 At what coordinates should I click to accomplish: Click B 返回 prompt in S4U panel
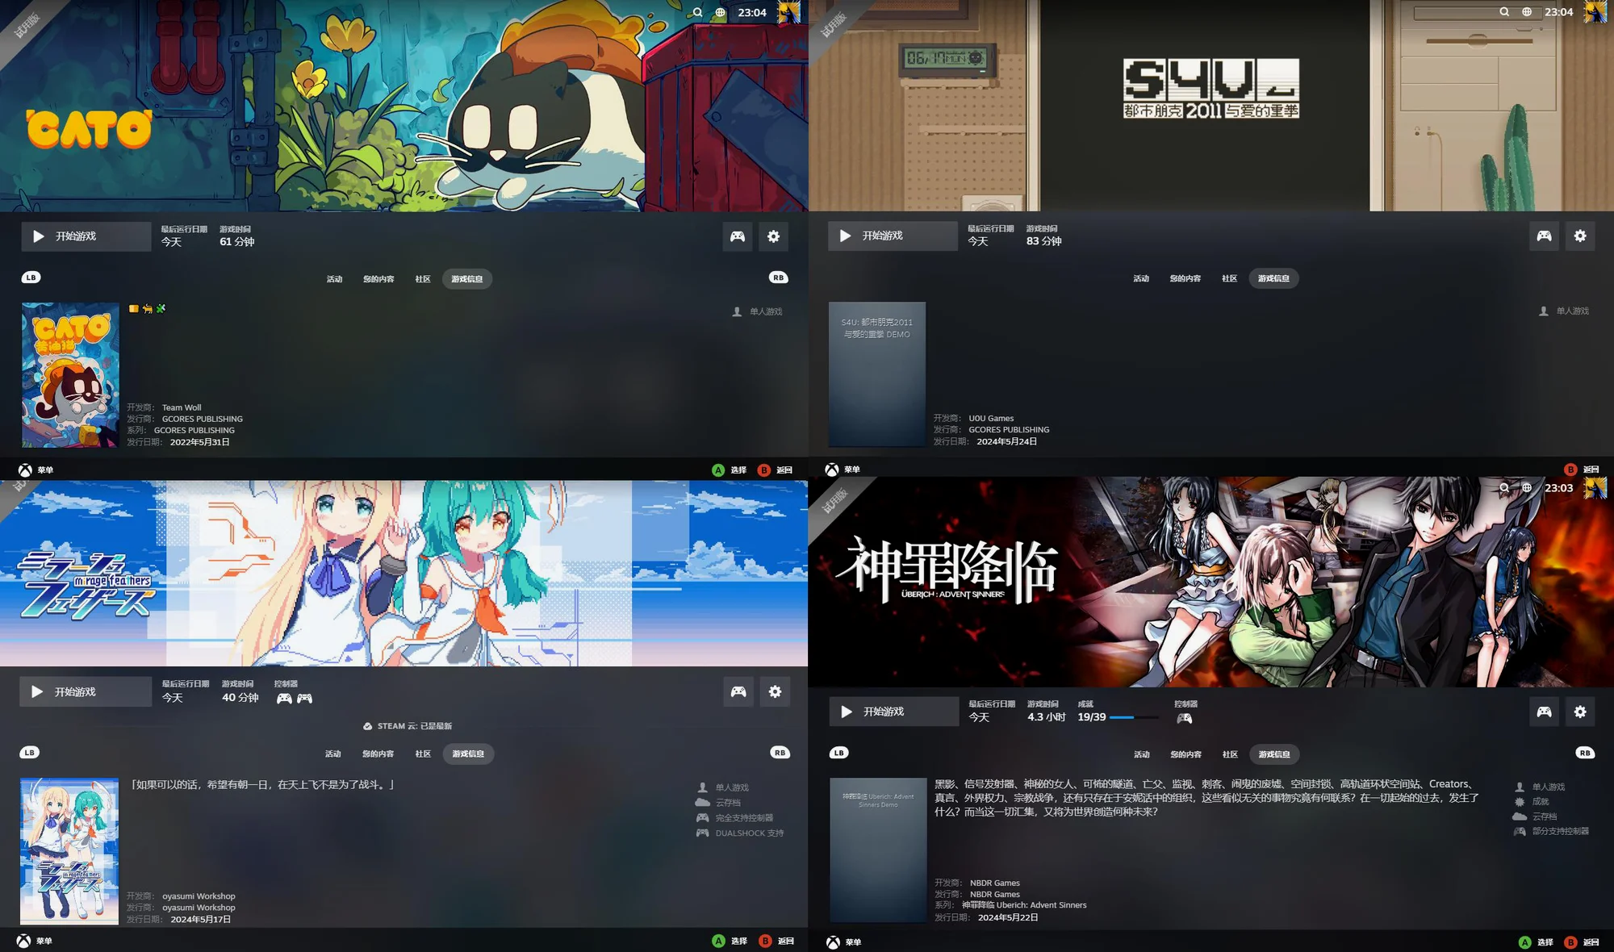point(1582,469)
